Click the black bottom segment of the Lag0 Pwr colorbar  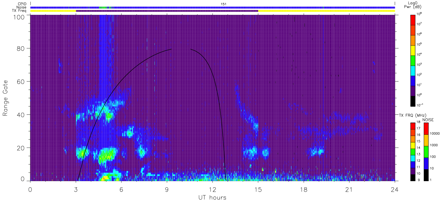[413, 101]
